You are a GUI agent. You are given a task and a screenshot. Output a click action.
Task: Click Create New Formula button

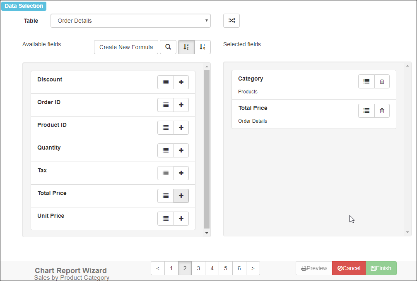point(126,47)
